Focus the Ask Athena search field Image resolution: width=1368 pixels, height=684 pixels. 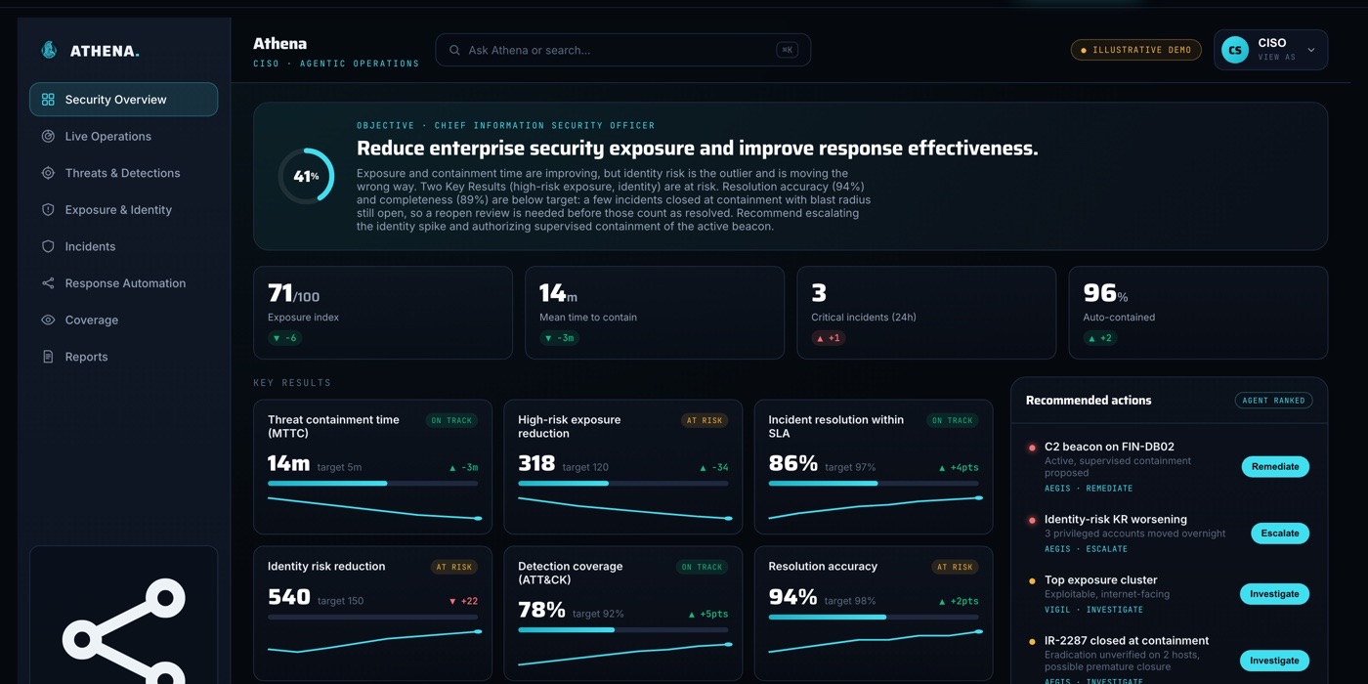point(622,50)
